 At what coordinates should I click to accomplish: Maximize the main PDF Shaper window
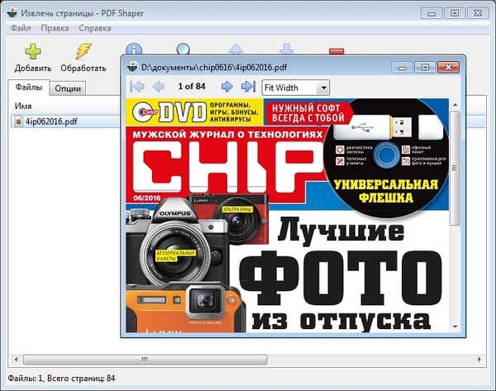point(455,13)
